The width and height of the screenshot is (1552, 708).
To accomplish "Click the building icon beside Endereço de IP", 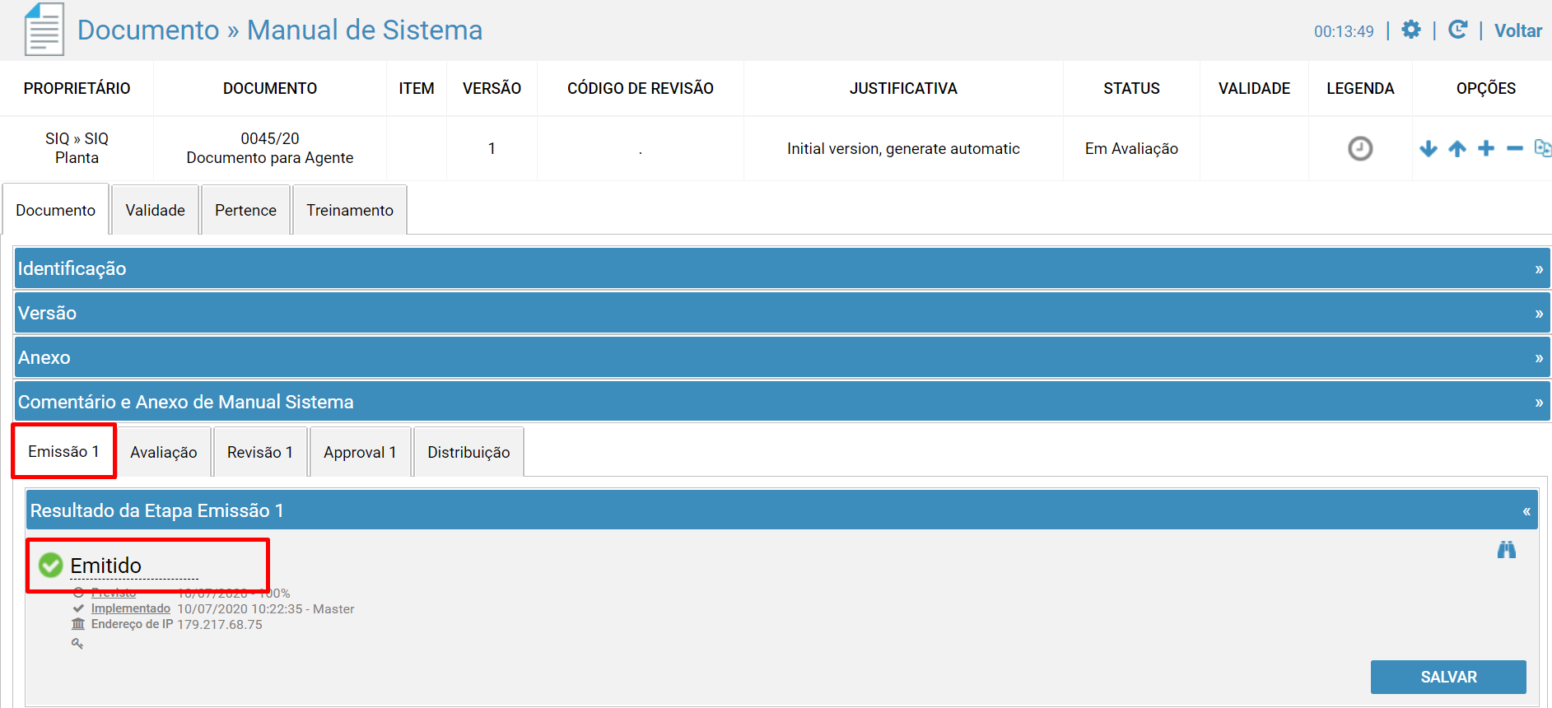I will pyautogui.click(x=78, y=624).
